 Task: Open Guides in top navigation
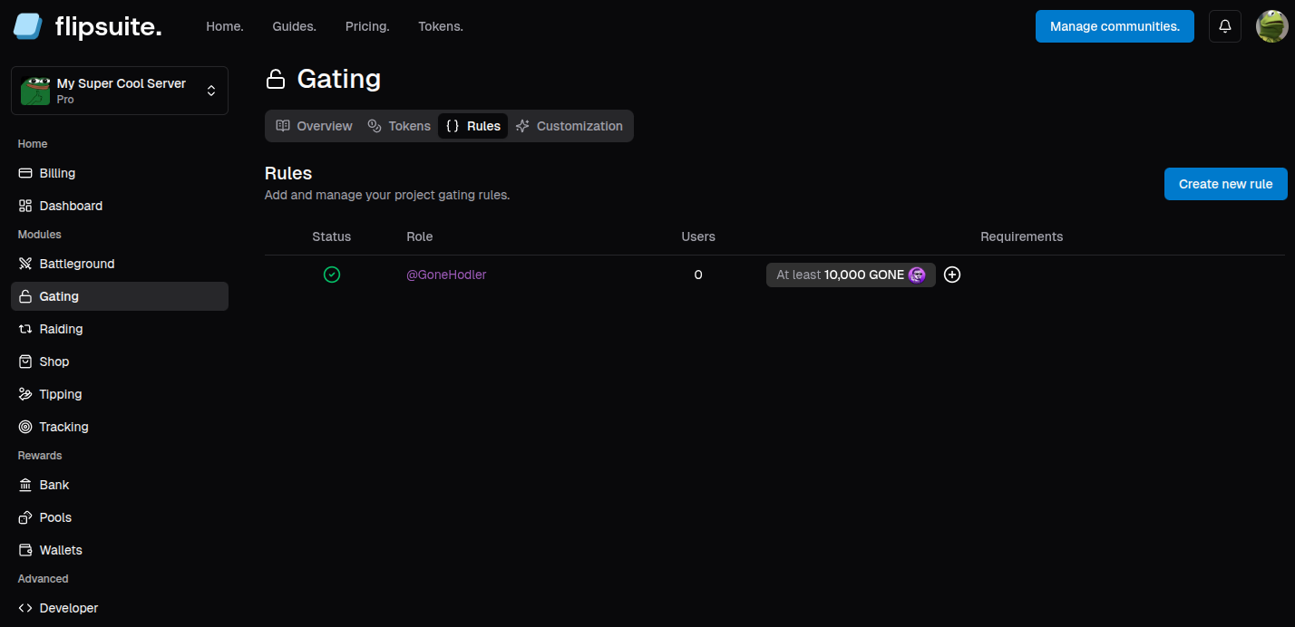click(295, 26)
